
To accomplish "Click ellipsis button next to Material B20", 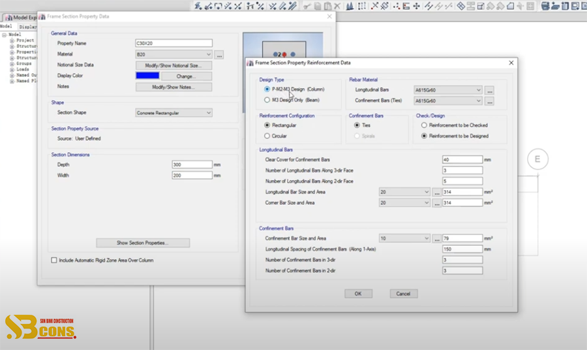I will 219,55.
